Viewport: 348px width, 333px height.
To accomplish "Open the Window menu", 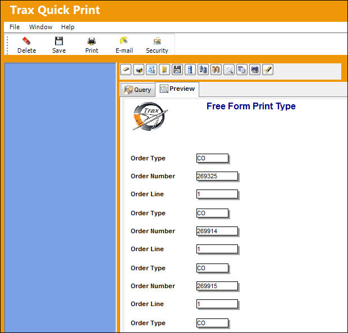I will (40, 27).
